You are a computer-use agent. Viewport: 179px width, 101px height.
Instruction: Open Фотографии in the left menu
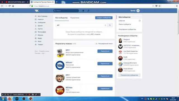pos(42,32)
